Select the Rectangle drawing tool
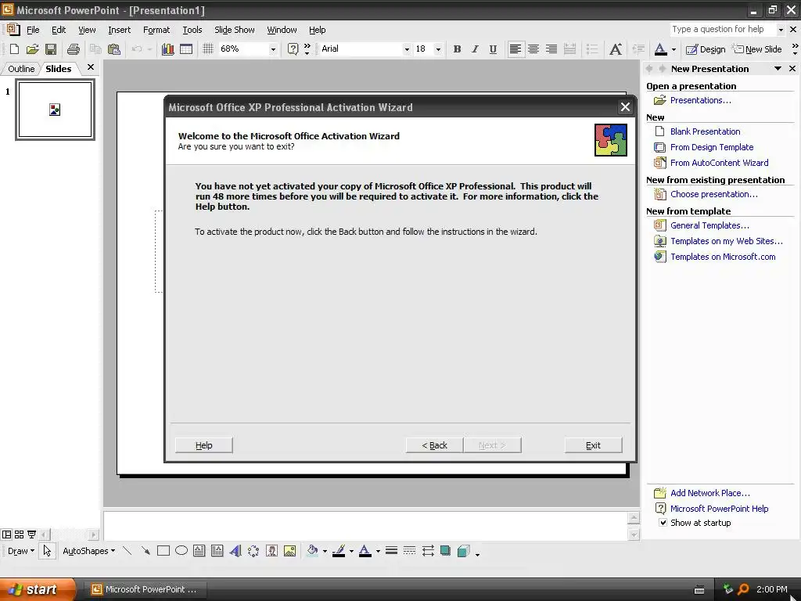Screen dimensions: 801x601 pyautogui.click(x=163, y=550)
